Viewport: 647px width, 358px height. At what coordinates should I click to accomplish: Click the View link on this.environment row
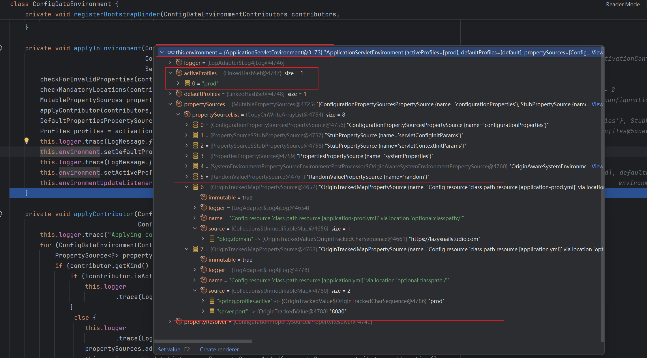(597, 52)
